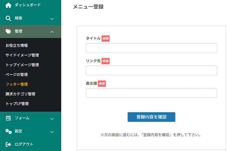Image resolution: width=228 pixels, height=151 pixels.
Task: Select the highlighted フッター管理 item
Action: pyautogui.click(x=17, y=84)
